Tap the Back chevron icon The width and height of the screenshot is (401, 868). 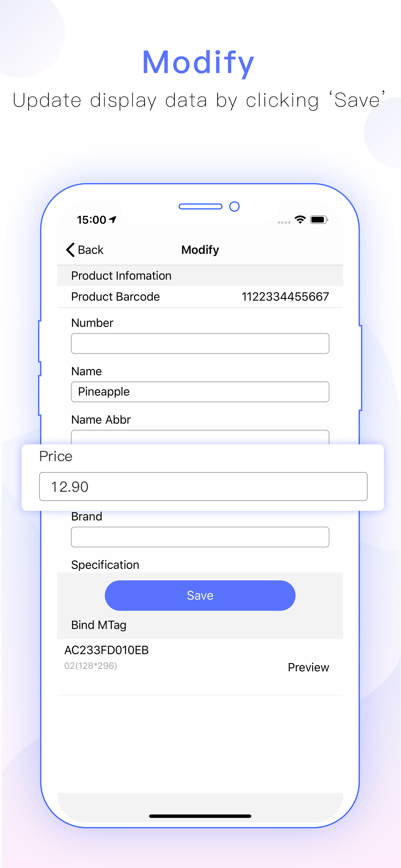point(70,250)
